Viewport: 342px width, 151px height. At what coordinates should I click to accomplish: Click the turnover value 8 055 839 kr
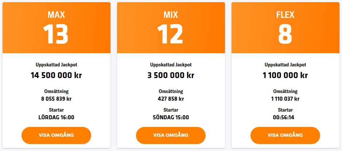56,99
